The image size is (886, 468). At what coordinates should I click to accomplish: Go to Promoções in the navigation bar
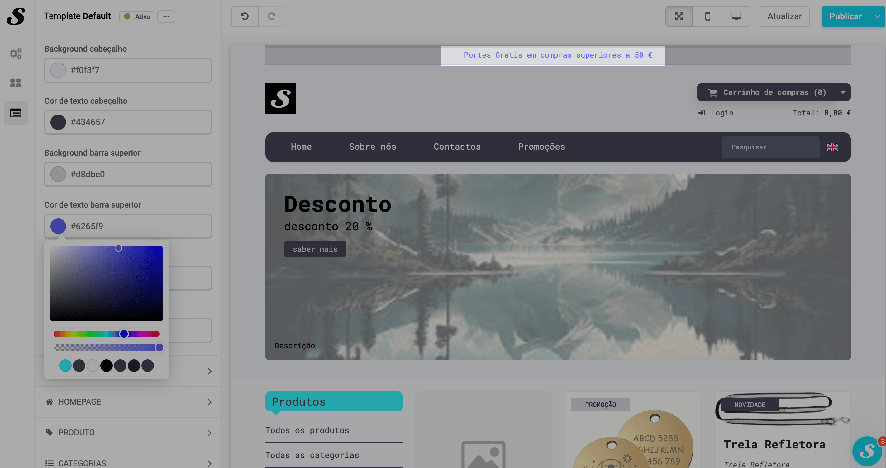point(541,147)
